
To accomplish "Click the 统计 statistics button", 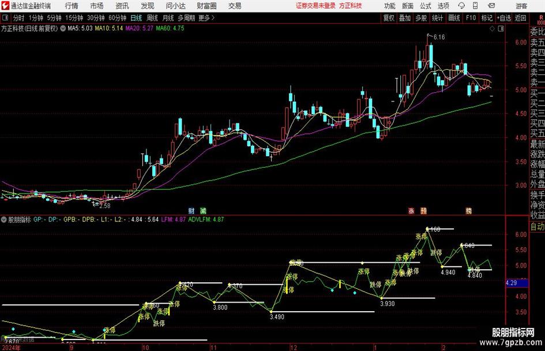I will tap(437, 18).
